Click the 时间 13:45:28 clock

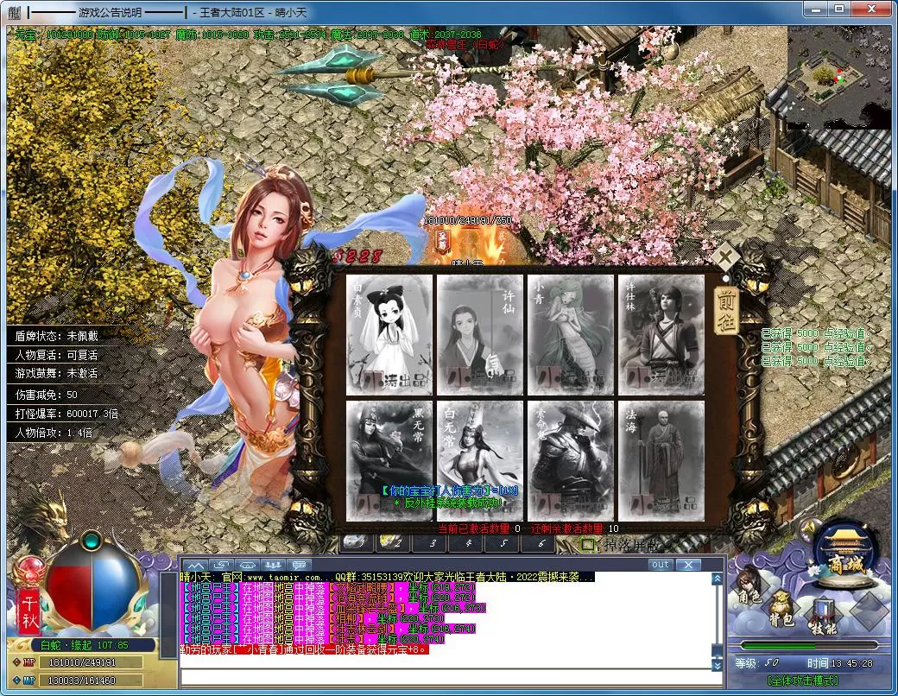pyautogui.click(x=840, y=663)
